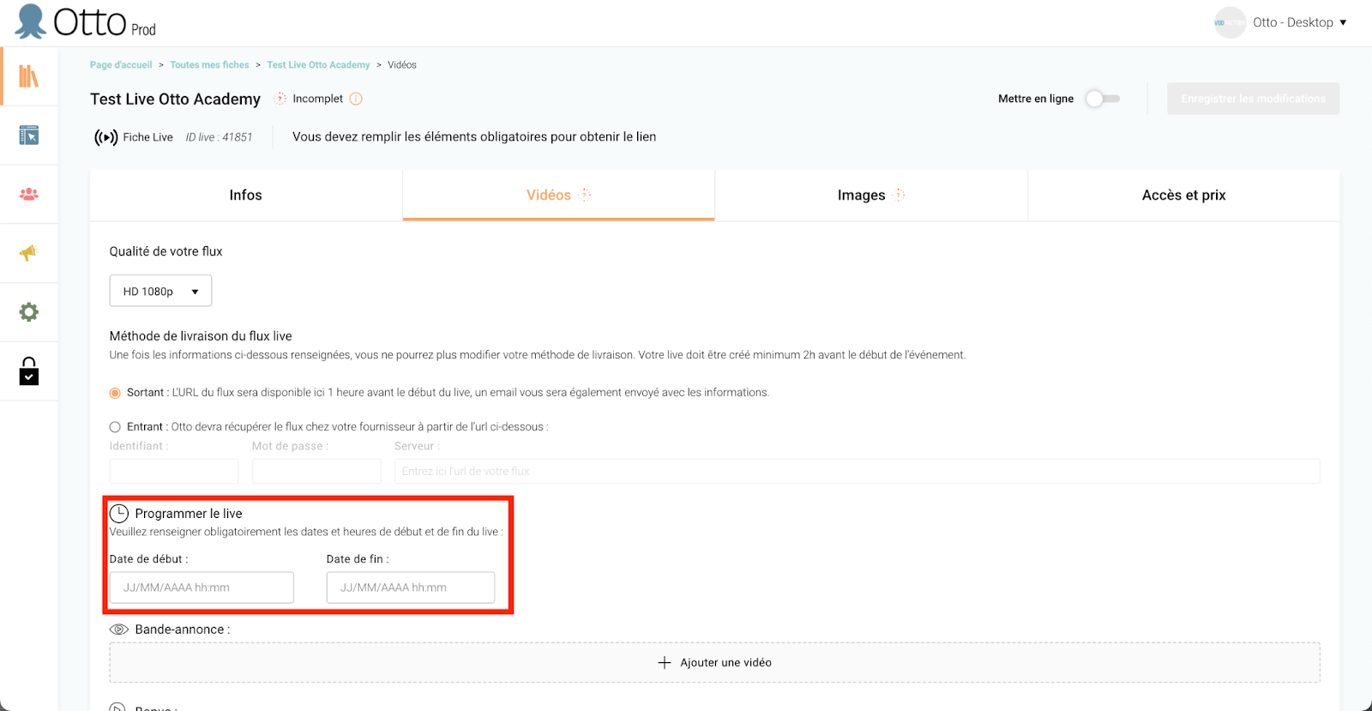The width and height of the screenshot is (1372, 711).
Task: Click the page editor sidebar icon
Action: 29,136
